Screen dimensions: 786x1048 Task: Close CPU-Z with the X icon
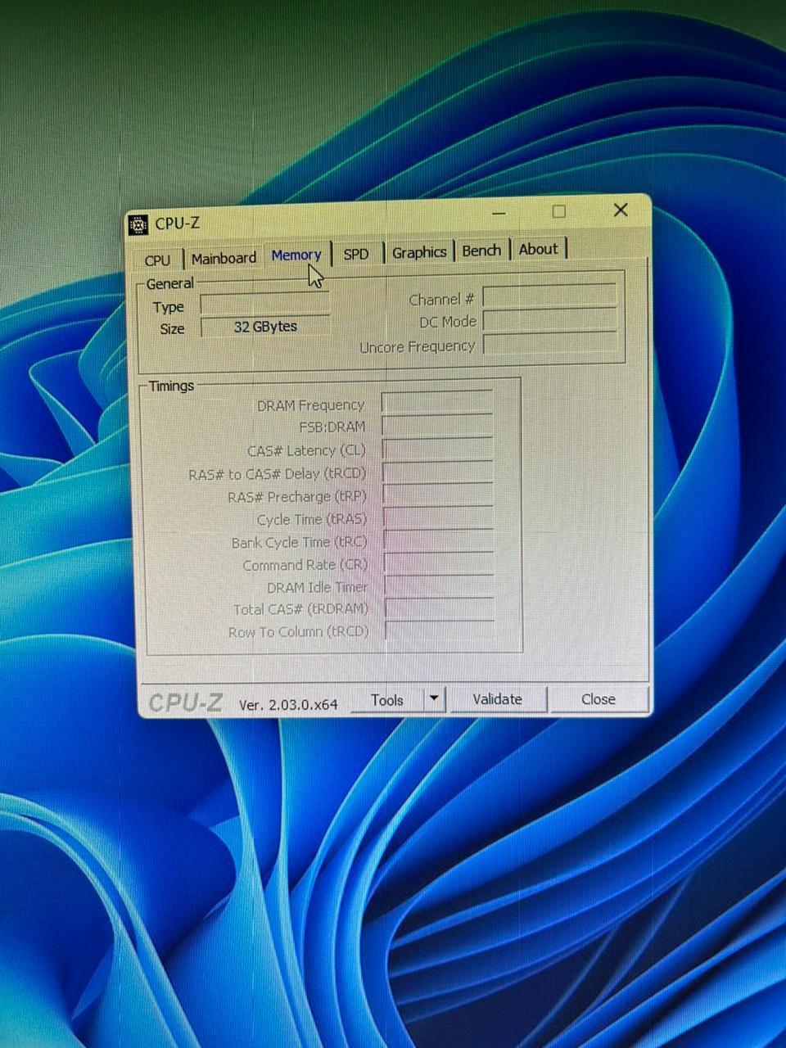click(621, 210)
